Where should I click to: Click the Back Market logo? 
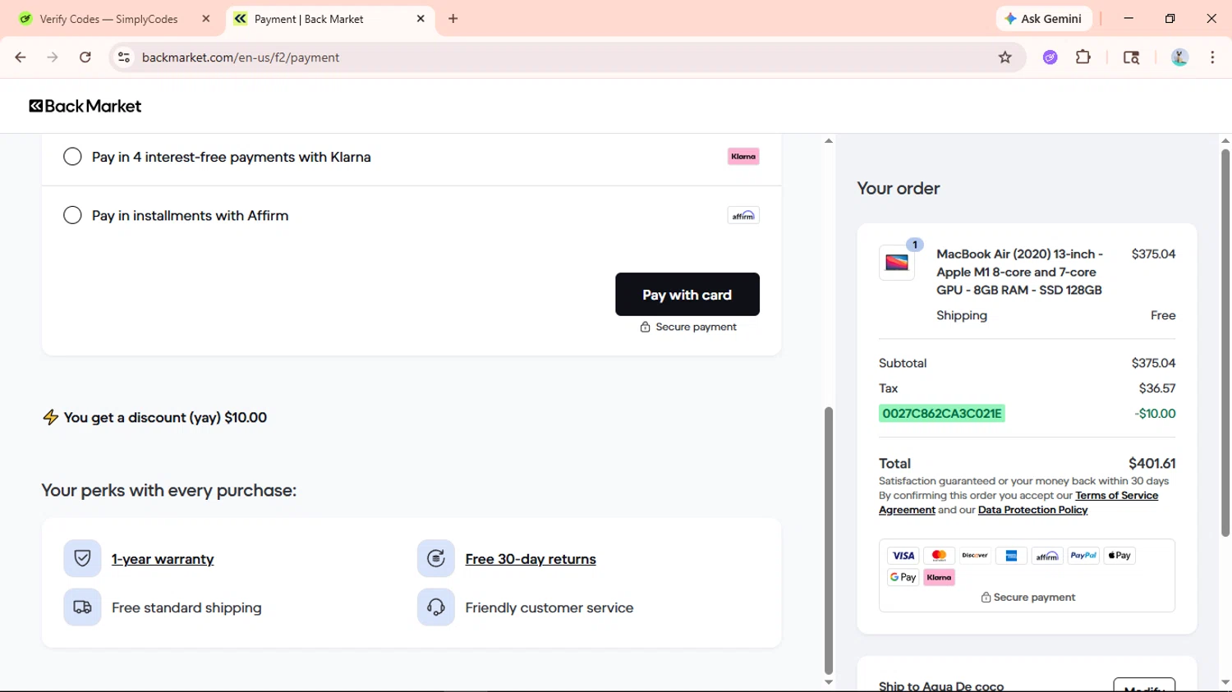coord(85,106)
